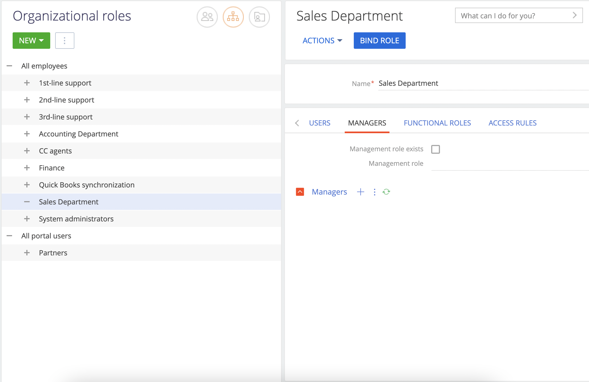Image resolution: width=589 pixels, height=382 pixels.
Task: Expand the Accounting Department node
Action: click(27, 134)
